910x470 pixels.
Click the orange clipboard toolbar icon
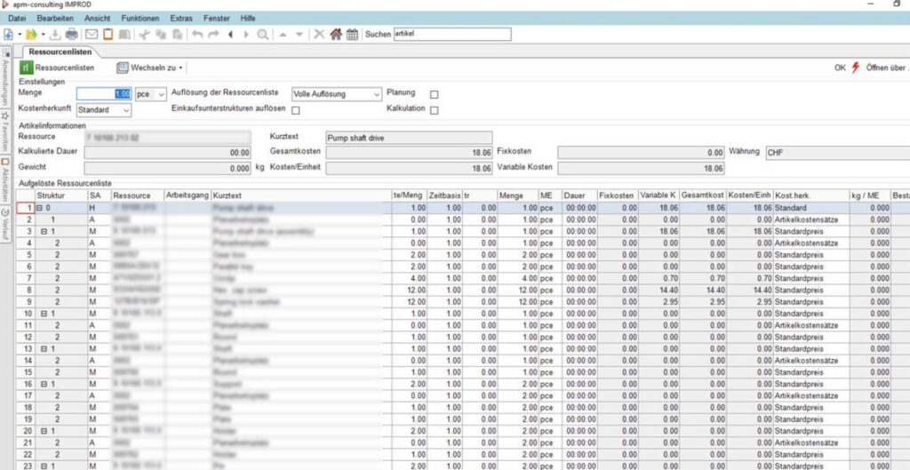point(108,35)
